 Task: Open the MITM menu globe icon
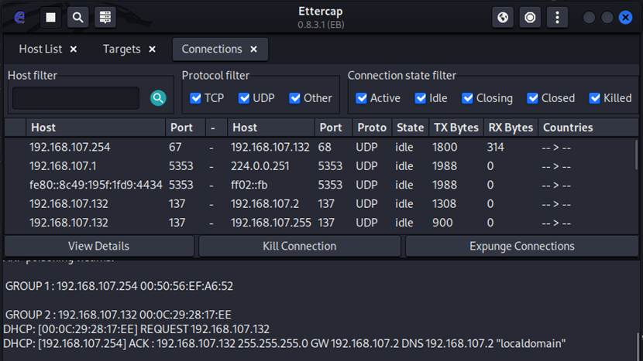click(x=502, y=17)
